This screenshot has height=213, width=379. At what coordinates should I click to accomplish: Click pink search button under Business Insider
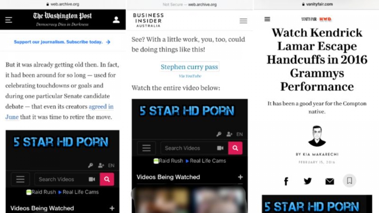tap(235, 148)
